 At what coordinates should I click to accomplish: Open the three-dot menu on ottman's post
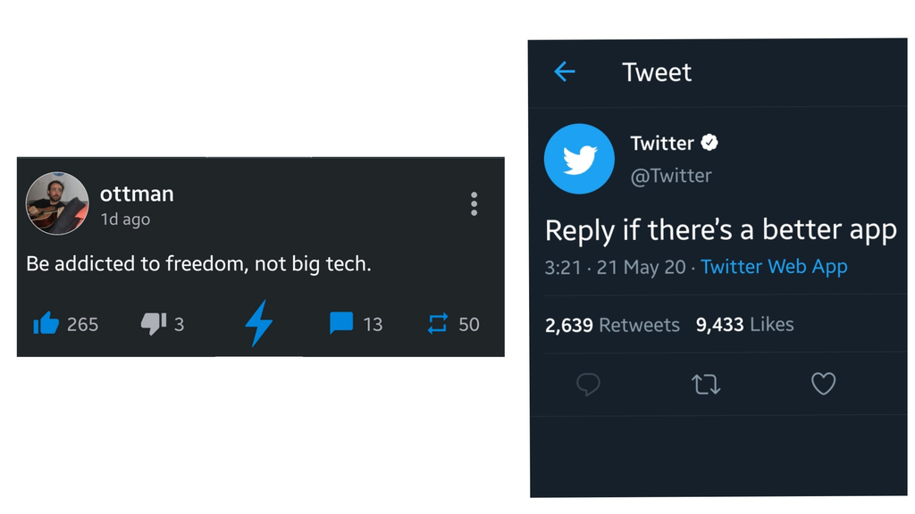pos(474,203)
